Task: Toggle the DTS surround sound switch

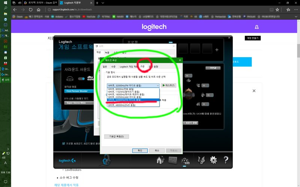Action: (81, 79)
